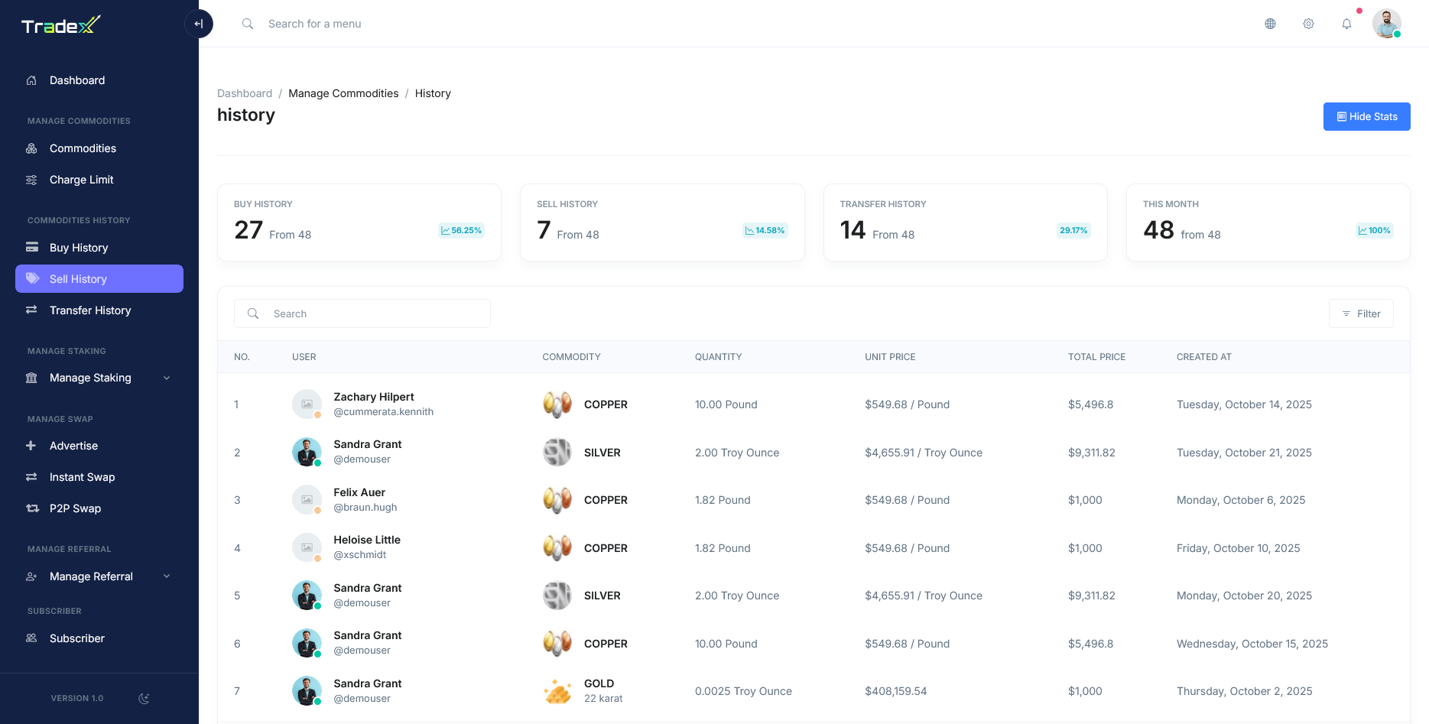The width and height of the screenshot is (1429, 724).
Task: Hide the stats panel
Action: (x=1366, y=117)
